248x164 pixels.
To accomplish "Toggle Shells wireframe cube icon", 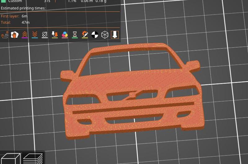I will point(105,35).
